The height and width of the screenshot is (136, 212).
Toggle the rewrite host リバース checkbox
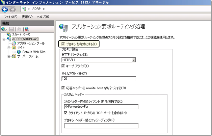(63, 88)
